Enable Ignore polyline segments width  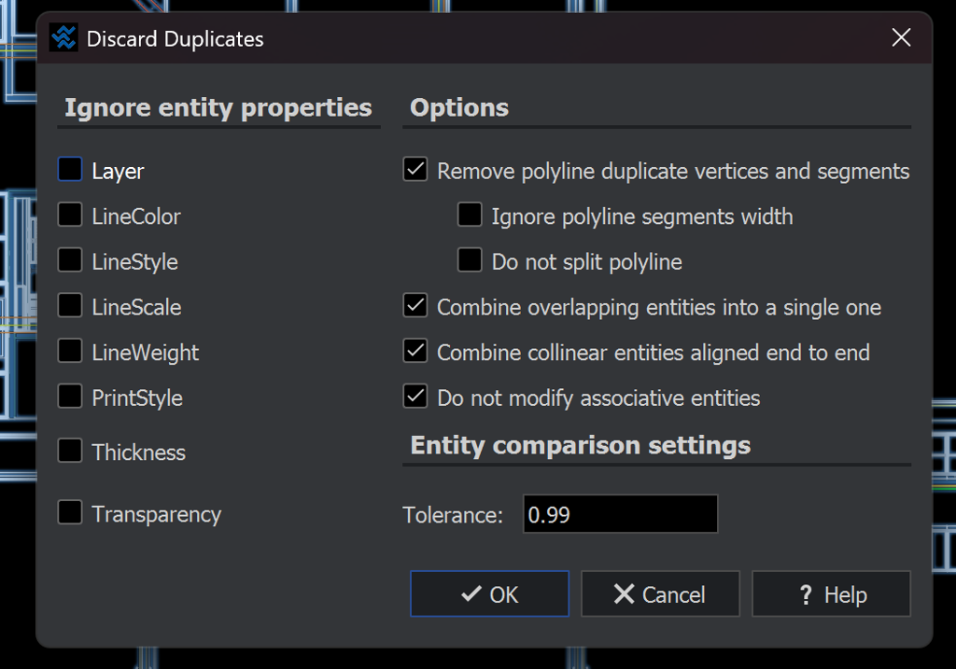470,216
